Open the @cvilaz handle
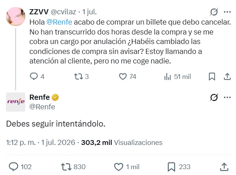The image size is (236, 175). click(63, 12)
